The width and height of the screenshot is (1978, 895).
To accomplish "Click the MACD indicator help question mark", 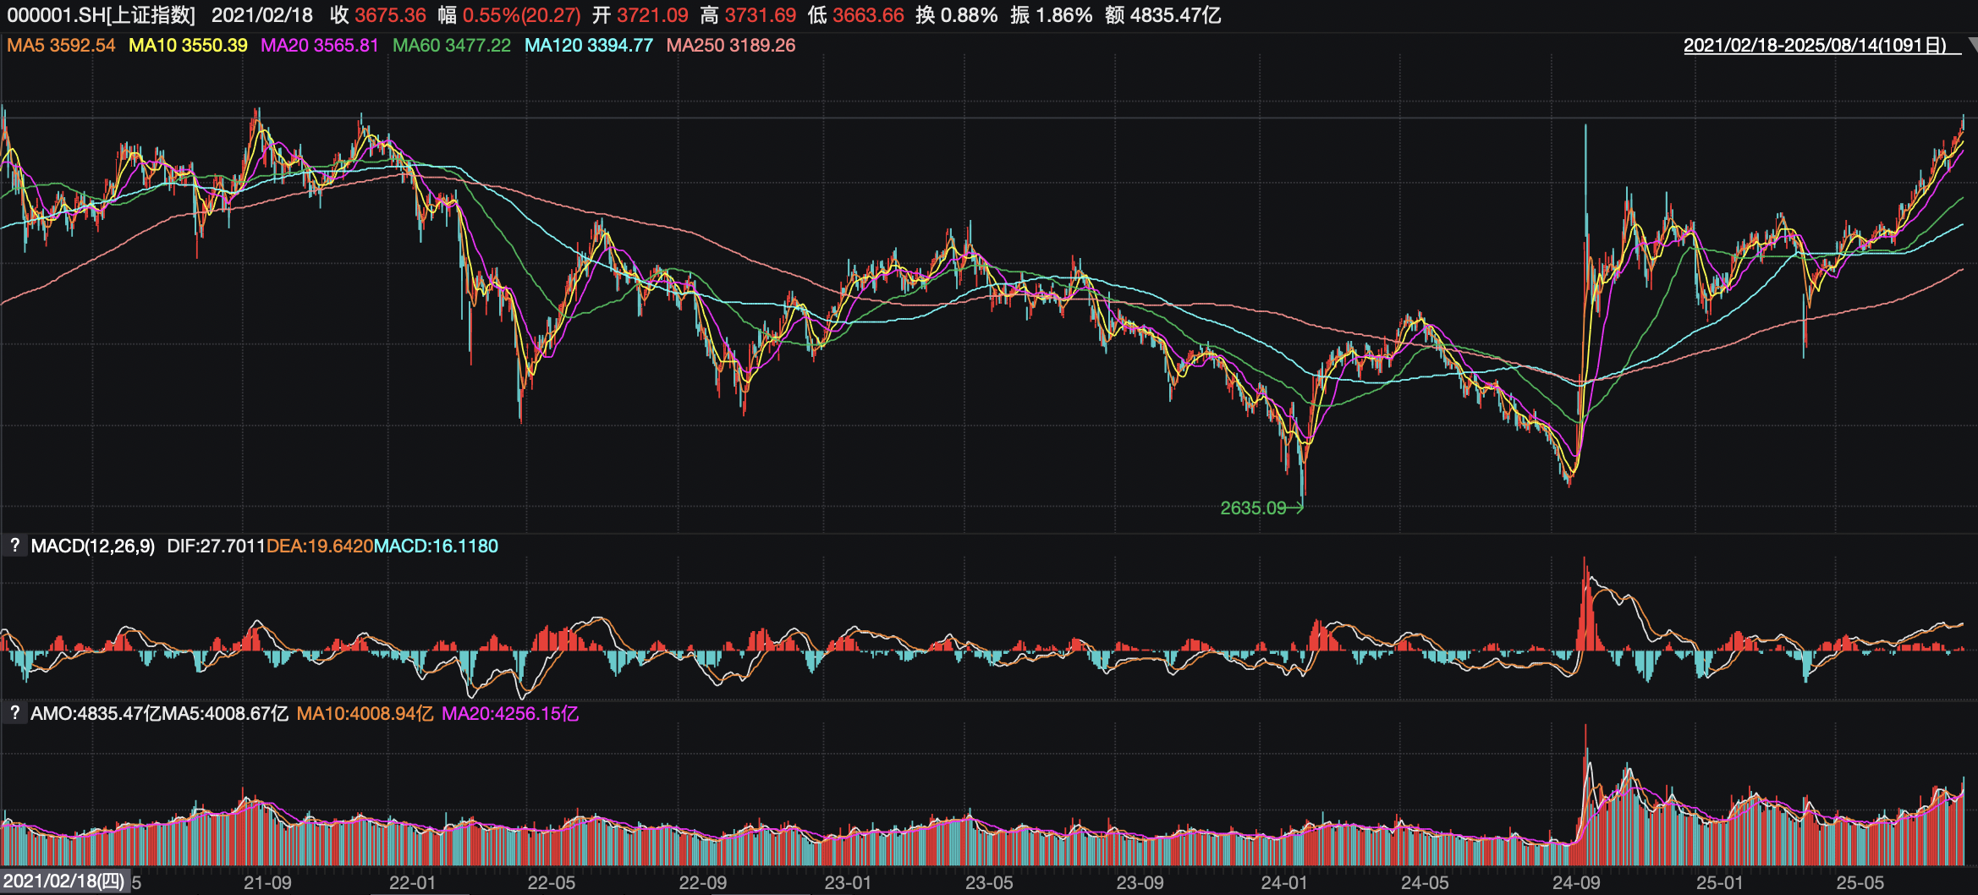I will pos(14,546).
